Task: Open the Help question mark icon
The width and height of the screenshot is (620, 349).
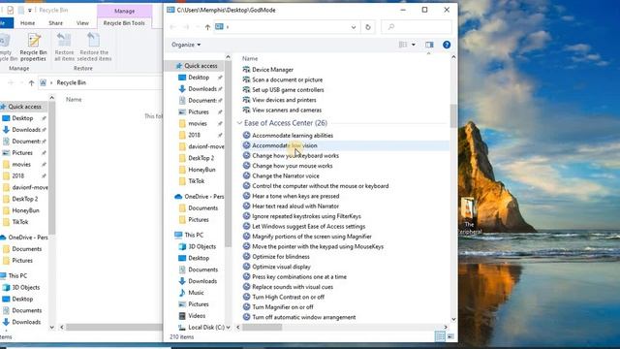Action: [x=447, y=45]
